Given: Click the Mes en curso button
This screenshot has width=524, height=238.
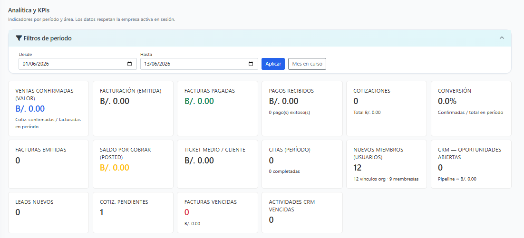Looking at the screenshot, I should coord(307,64).
